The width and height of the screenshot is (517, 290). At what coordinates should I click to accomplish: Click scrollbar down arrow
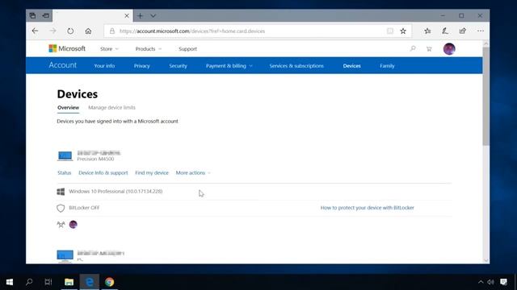tap(486, 260)
